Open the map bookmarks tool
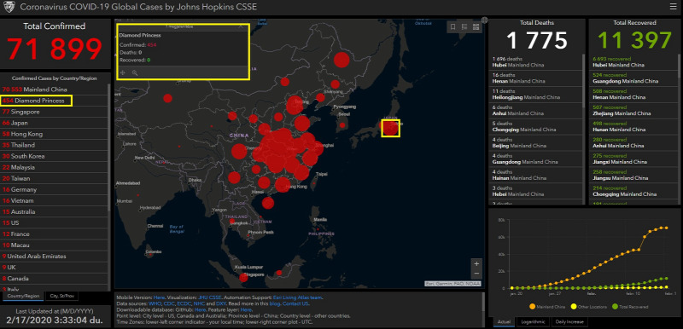Screen dimensions: 683x329 click(453, 27)
